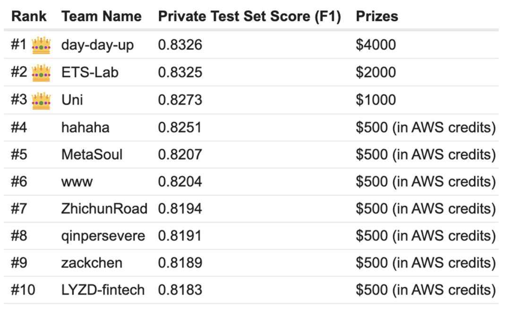Click the Prizes column header

click(377, 16)
